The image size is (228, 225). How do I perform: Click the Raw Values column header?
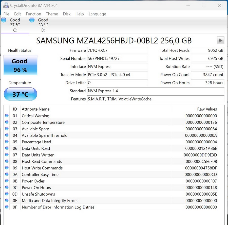(195, 109)
